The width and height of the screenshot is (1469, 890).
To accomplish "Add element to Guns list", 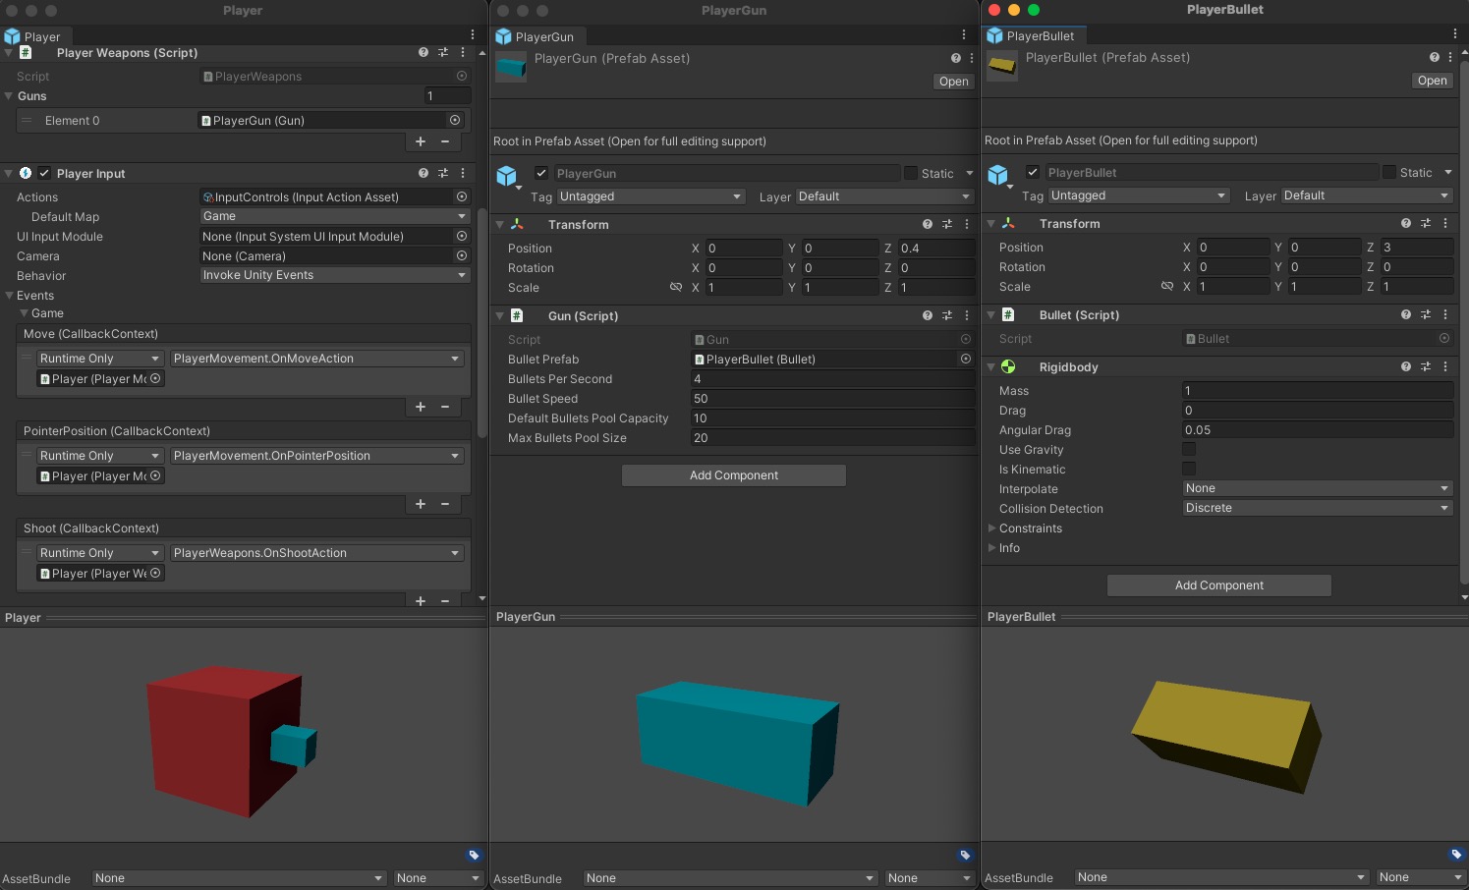I will click(x=421, y=141).
